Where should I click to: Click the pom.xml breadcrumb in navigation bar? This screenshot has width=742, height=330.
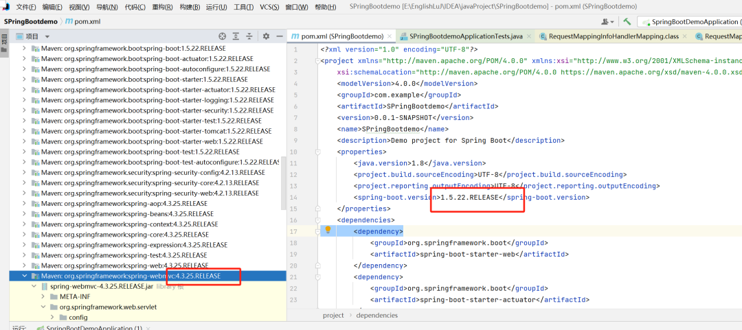pos(87,22)
